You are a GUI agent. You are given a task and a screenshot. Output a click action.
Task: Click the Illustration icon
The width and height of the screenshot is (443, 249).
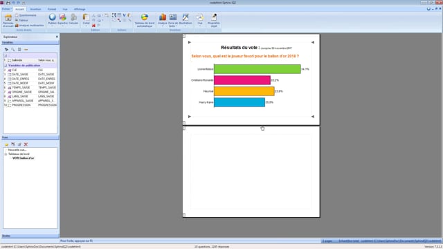(x=186, y=17)
